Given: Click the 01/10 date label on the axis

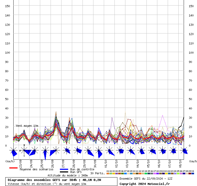Looking at the screenshot, I should [106, 163].
